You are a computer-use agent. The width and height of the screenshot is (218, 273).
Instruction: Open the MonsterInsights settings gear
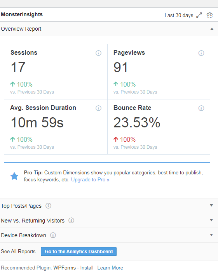click(209, 15)
